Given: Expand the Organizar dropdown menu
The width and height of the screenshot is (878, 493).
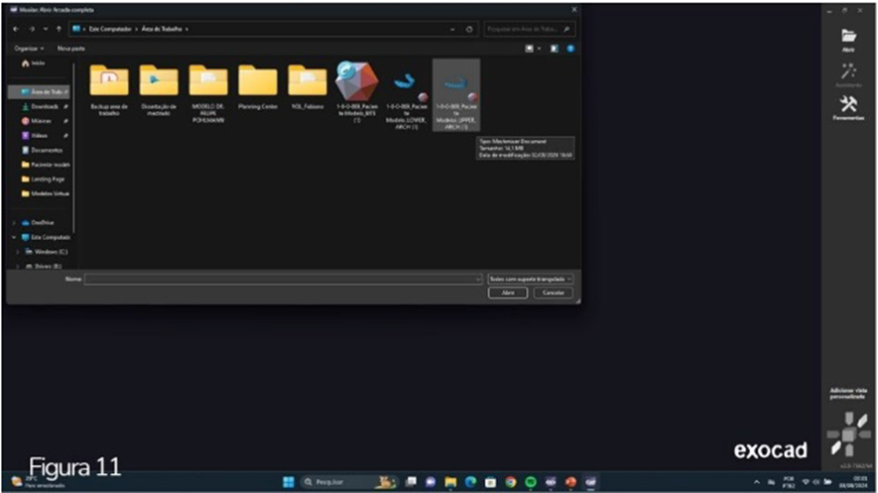Looking at the screenshot, I should pos(29,48).
